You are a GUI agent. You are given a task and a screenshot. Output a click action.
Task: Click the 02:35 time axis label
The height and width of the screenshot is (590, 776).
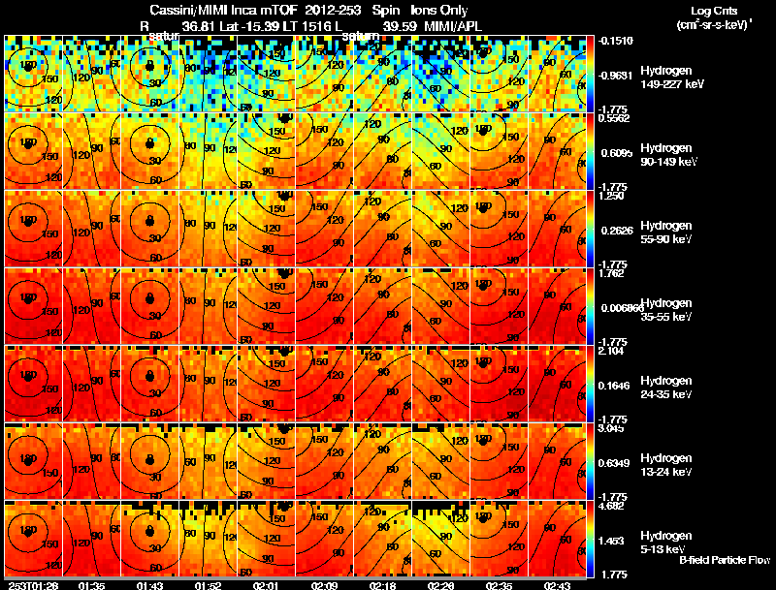499,586
